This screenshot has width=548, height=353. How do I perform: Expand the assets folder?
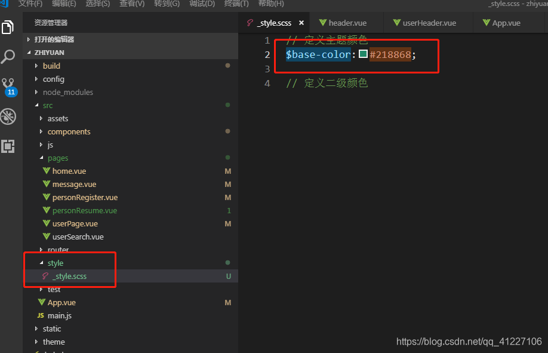41,119
